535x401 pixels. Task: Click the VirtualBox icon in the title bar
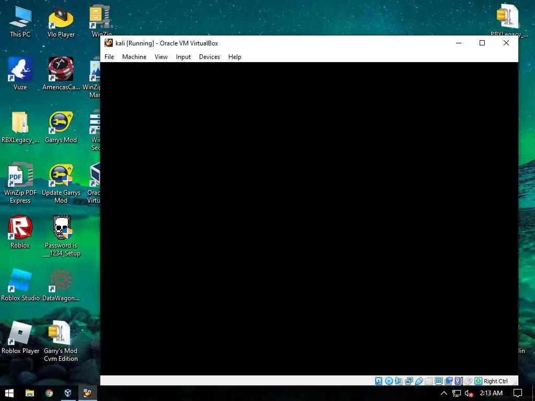tap(109, 43)
